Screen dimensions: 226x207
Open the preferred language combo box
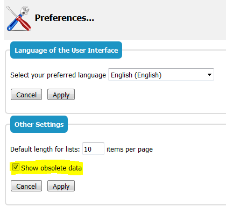pos(161,75)
